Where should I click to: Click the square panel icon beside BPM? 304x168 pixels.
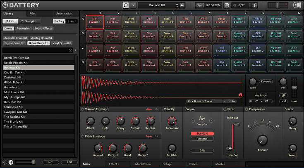point(227,5)
